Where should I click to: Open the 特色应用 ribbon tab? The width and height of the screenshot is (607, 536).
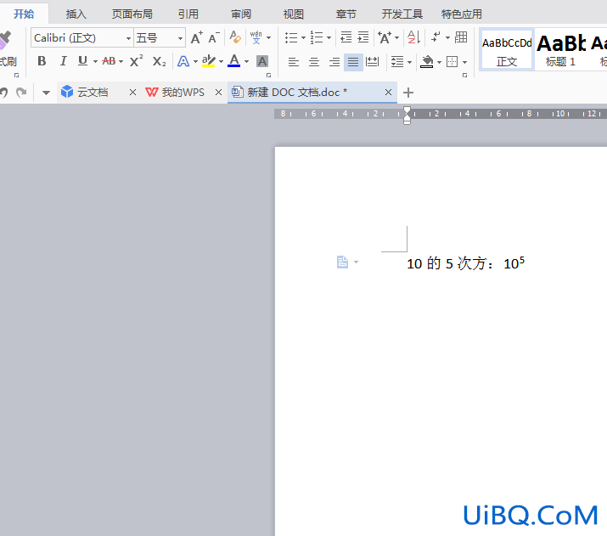[462, 14]
